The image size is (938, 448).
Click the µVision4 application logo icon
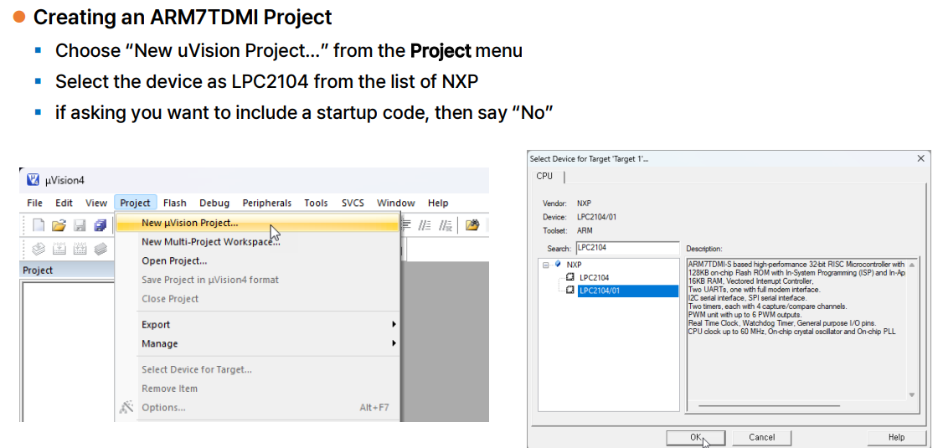(x=33, y=180)
